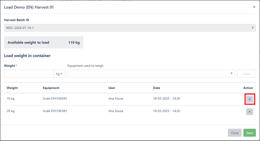
Task: Click the Equipment column header
Action: (x=51, y=88)
